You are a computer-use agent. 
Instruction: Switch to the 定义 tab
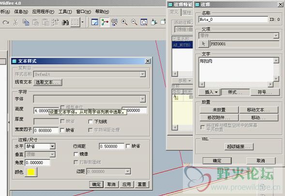pos(174,12)
